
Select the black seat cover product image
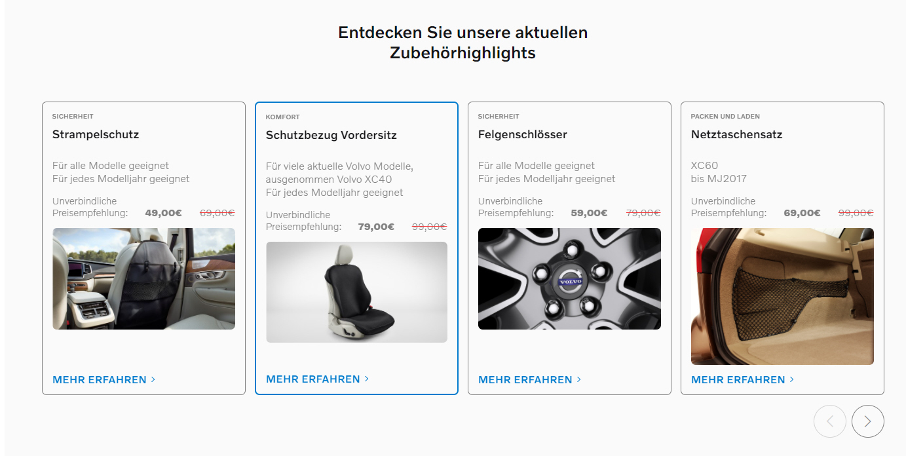(x=356, y=292)
